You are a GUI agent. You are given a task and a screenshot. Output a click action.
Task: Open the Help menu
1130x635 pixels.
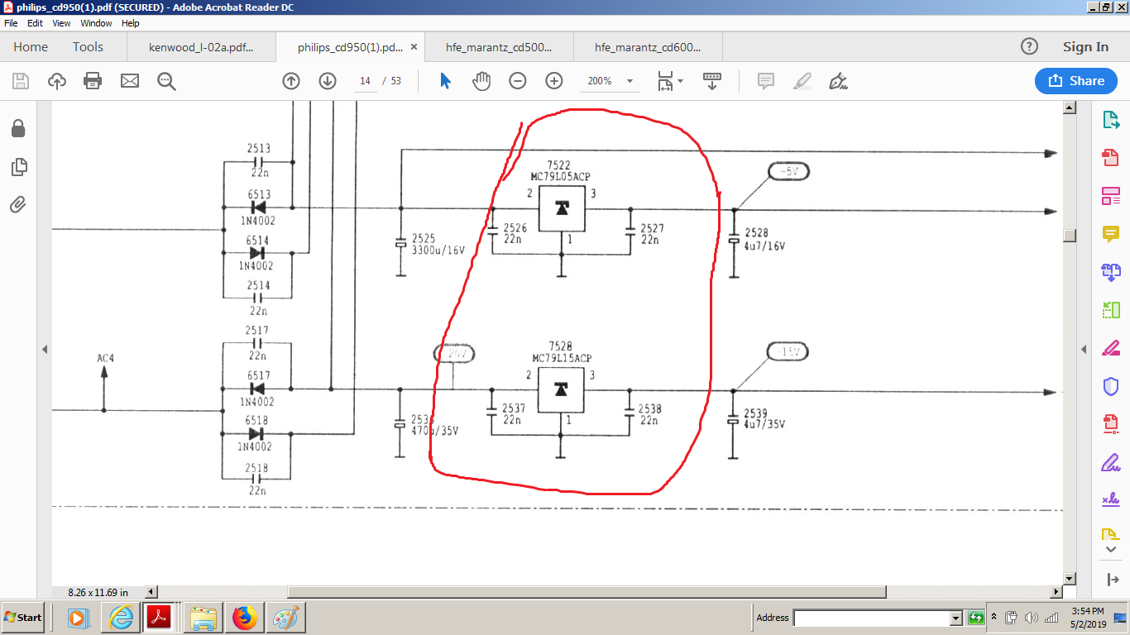point(131,23)
